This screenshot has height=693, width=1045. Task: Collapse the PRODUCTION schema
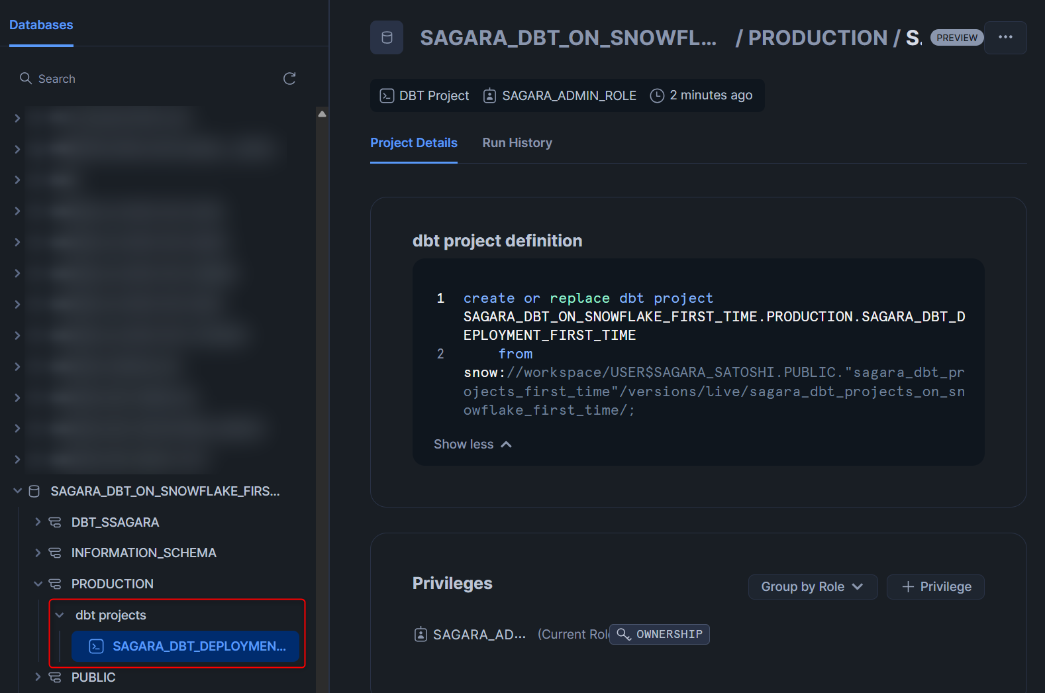tap(38, 584)
